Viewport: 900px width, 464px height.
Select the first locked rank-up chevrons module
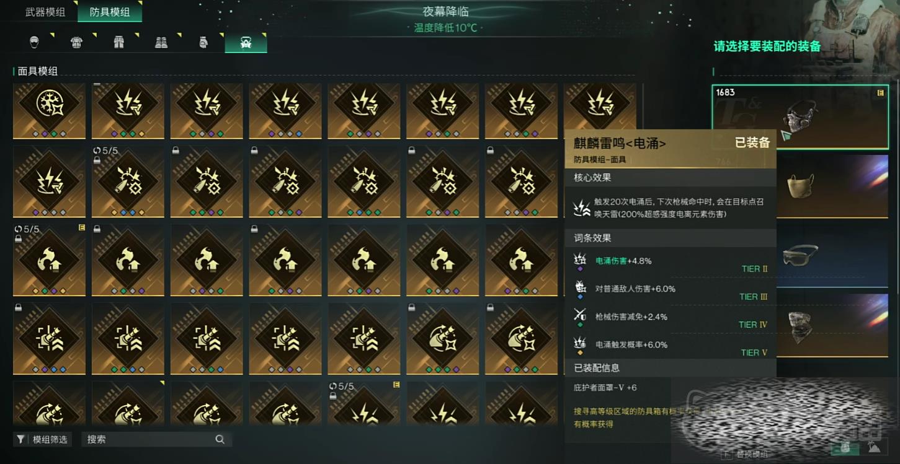49,339
